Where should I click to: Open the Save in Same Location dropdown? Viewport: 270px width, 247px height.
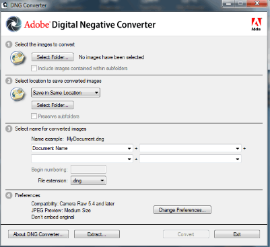(x=65, y=93)
